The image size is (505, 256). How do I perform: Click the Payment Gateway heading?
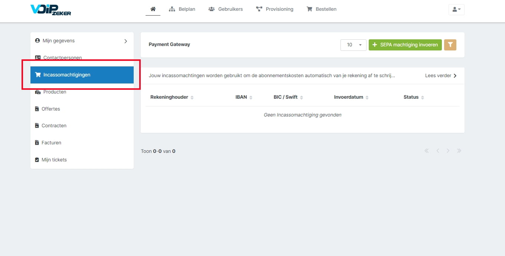point(169,45)
